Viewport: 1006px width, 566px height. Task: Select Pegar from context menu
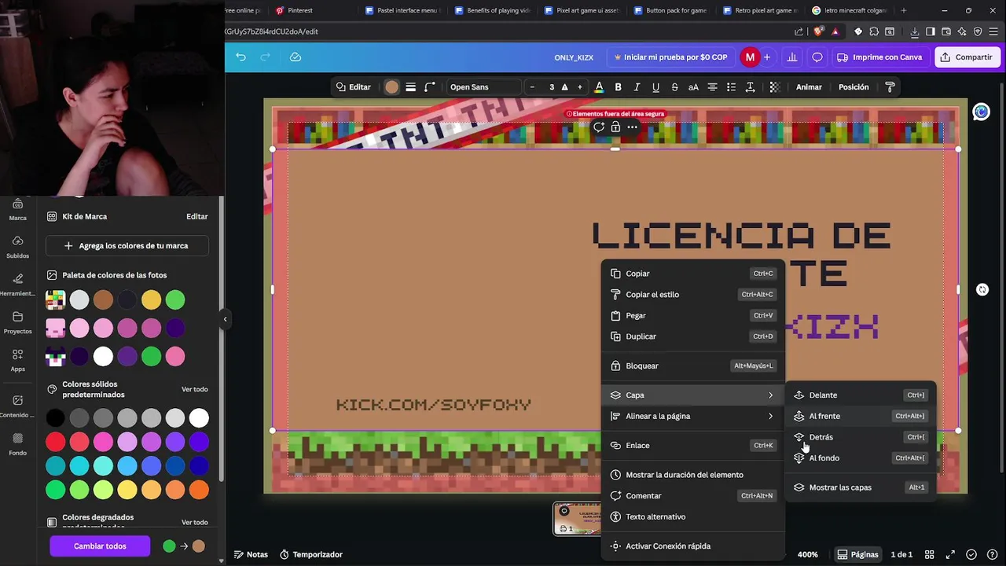[693, 315]
